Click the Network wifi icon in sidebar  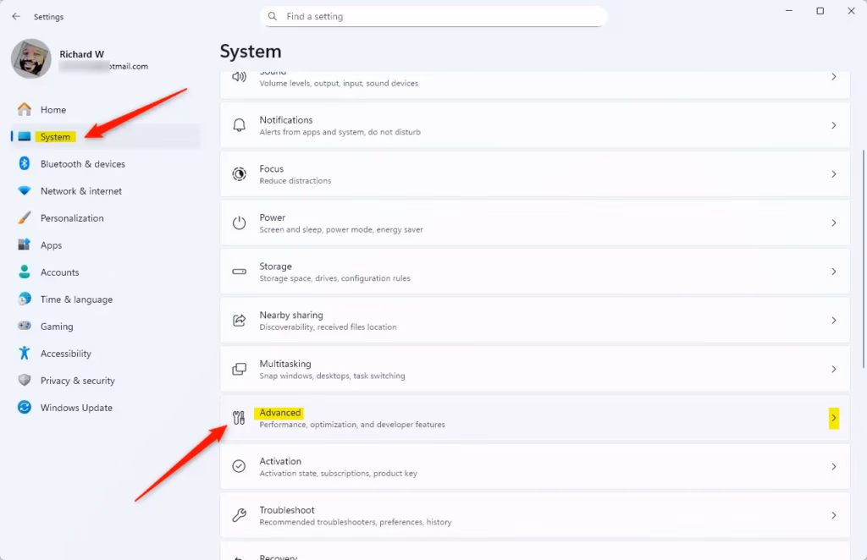tap(25, 190)
